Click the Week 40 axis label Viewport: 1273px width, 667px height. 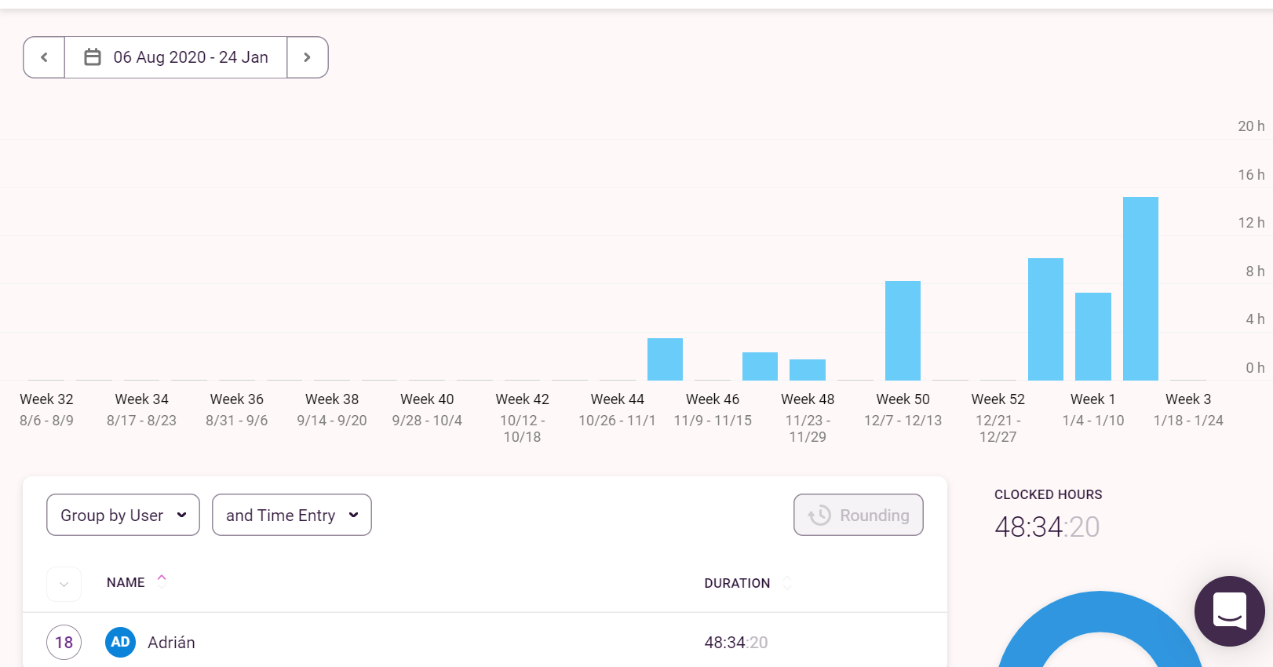coord(427,399)
